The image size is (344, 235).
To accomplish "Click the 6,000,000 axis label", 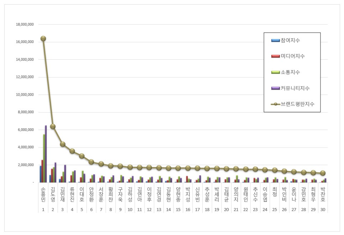I will (x=26, y=130).
